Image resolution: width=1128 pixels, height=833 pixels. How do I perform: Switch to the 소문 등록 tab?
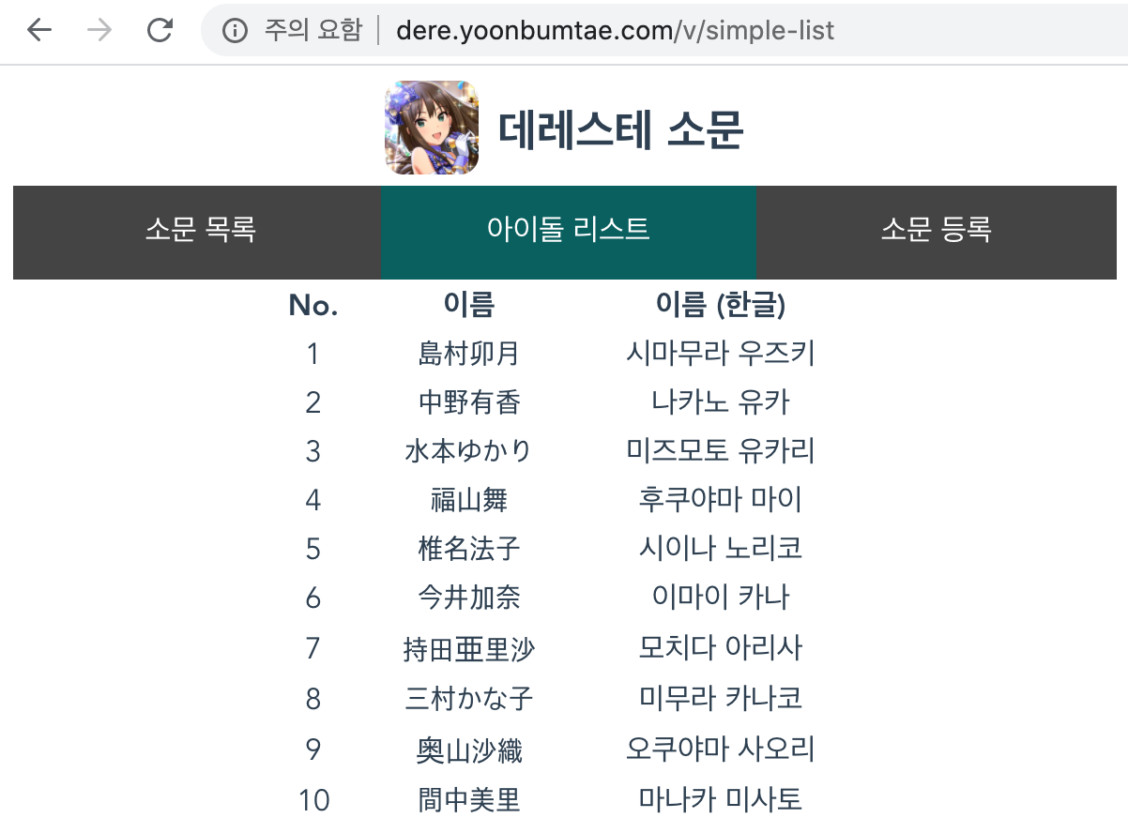click(936, 230)
